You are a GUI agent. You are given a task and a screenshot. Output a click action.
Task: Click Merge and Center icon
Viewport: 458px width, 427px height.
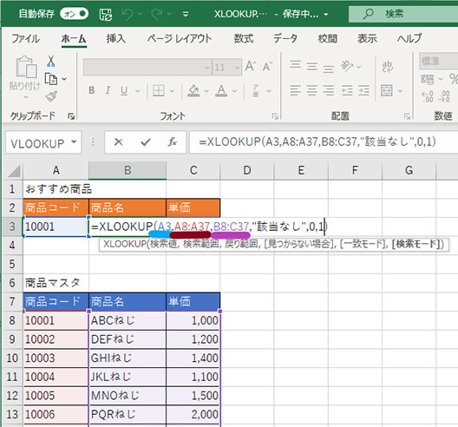tap(387, 90)
